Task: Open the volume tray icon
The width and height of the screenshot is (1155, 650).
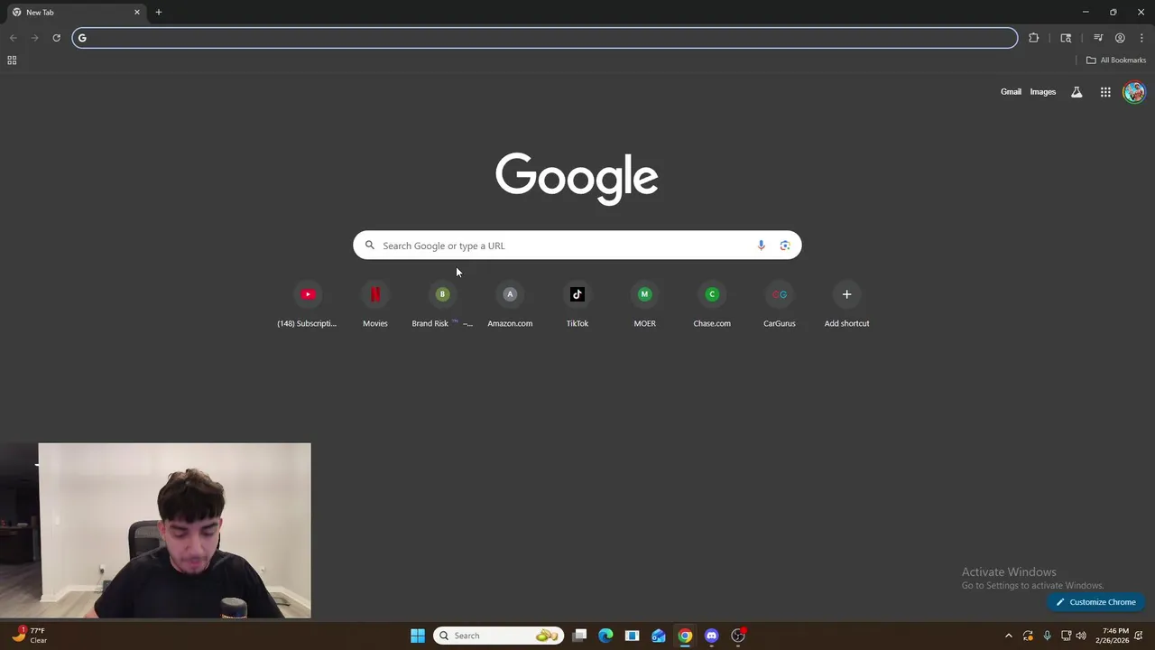Action: click(x=1081, y=636)
